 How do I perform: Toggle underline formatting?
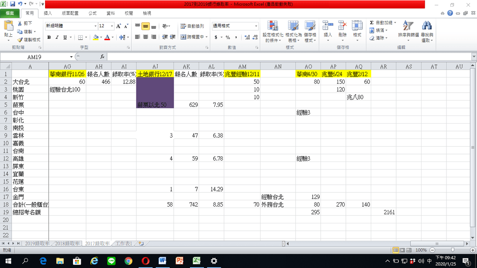pos(65,37)
